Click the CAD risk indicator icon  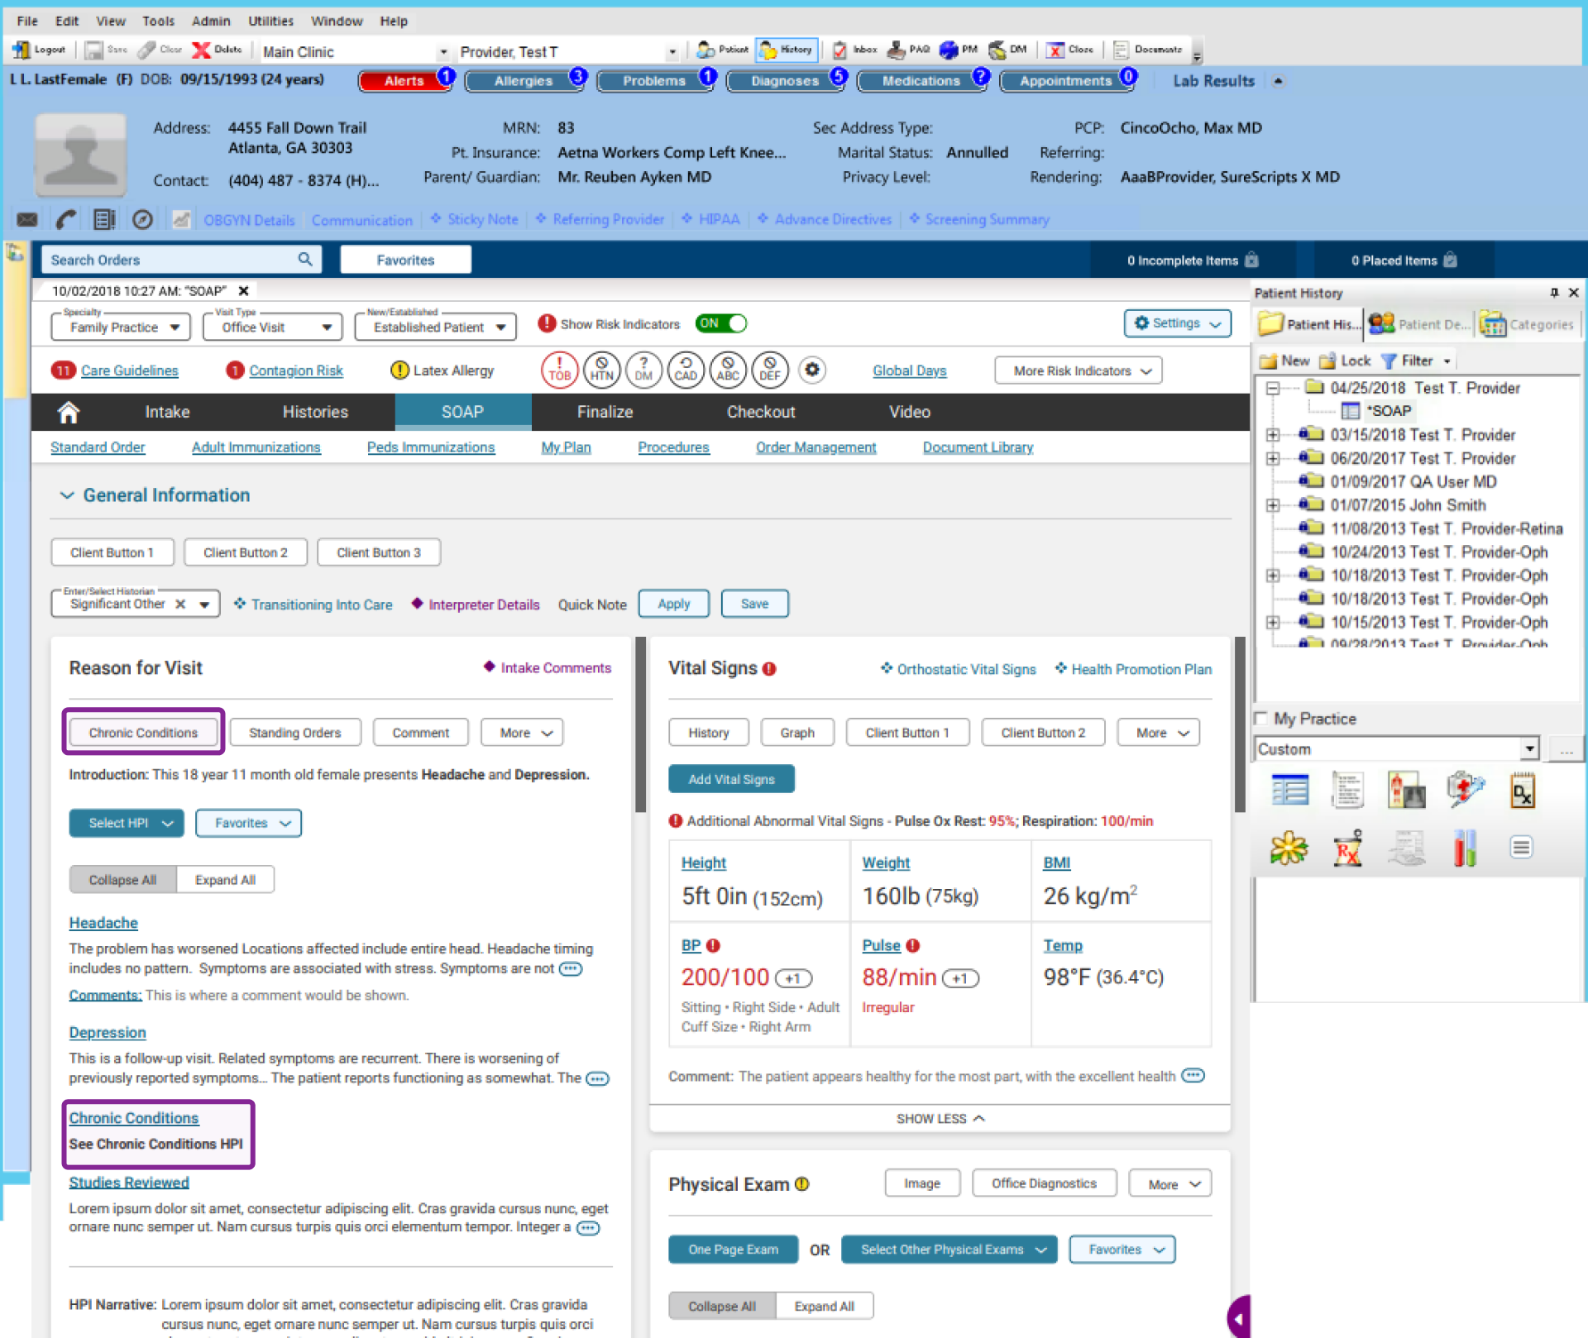pos(686,370)
